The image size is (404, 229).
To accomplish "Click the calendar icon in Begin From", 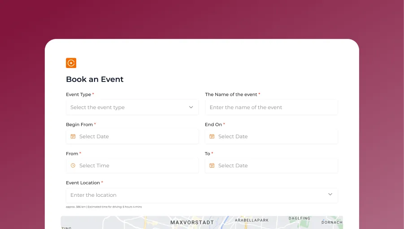I will pos(73,136).
